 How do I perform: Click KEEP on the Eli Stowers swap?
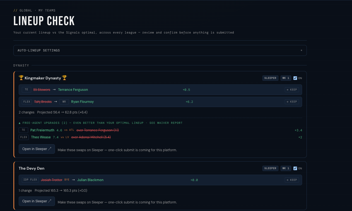[x=292, y=90]
